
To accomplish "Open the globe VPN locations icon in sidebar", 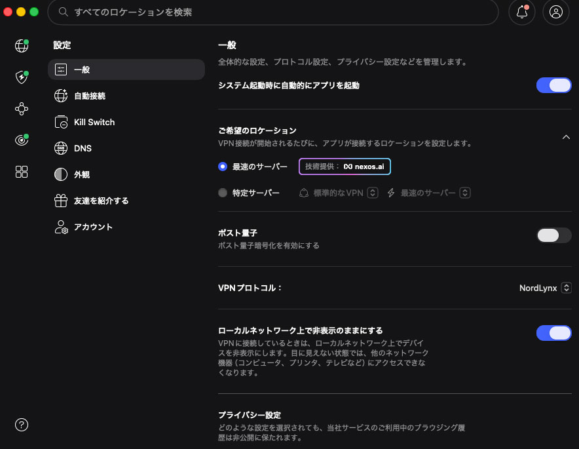I will tap(22, 46).
